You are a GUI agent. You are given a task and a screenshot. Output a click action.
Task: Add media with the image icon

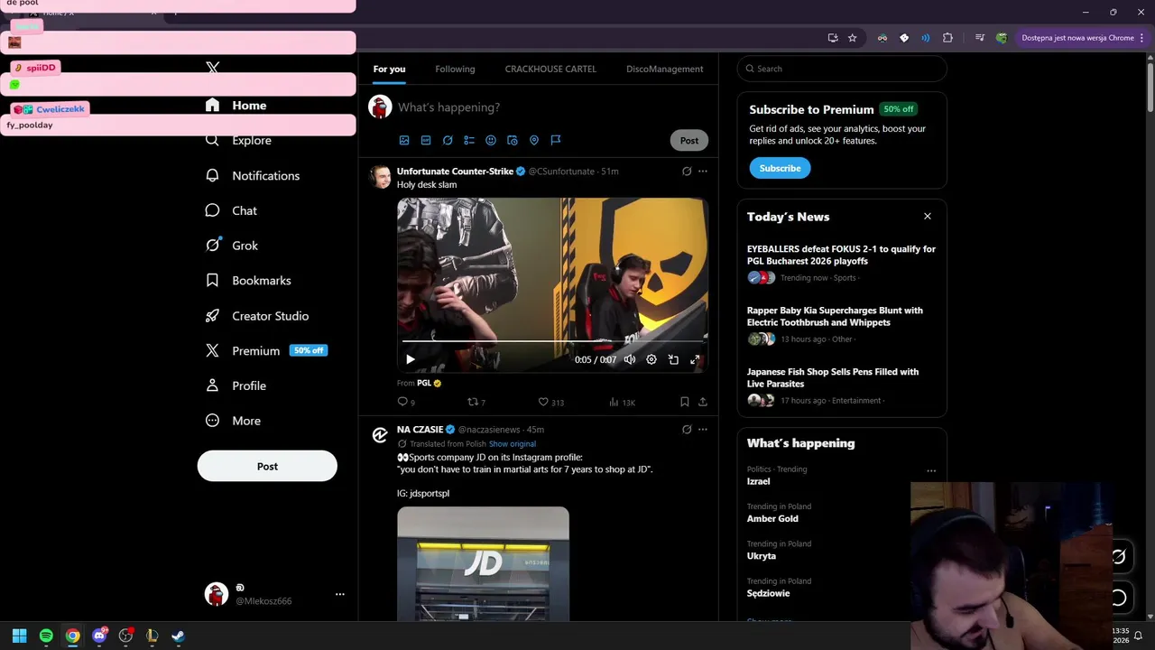click(404, 141)
